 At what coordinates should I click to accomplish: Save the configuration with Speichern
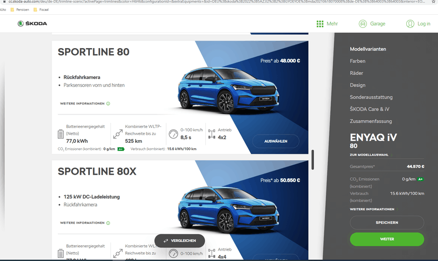point(387,223)
